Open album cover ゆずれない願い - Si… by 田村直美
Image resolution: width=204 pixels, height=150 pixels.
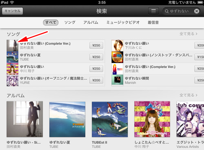(24, 119)
